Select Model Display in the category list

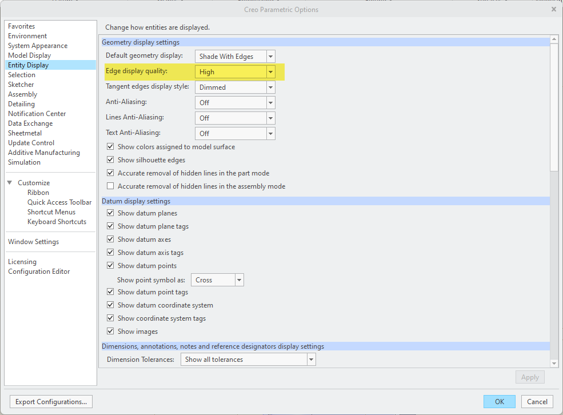point(29,55)
